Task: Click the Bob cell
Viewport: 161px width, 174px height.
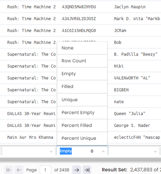Action: click(x=118, y=42)
